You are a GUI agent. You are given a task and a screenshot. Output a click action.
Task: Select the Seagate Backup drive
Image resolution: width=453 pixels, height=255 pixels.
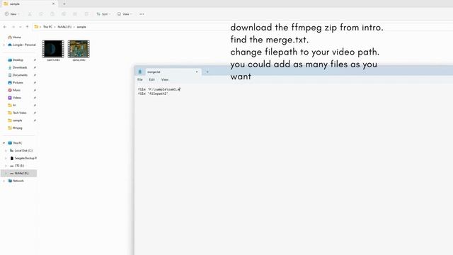click(23, 158)
